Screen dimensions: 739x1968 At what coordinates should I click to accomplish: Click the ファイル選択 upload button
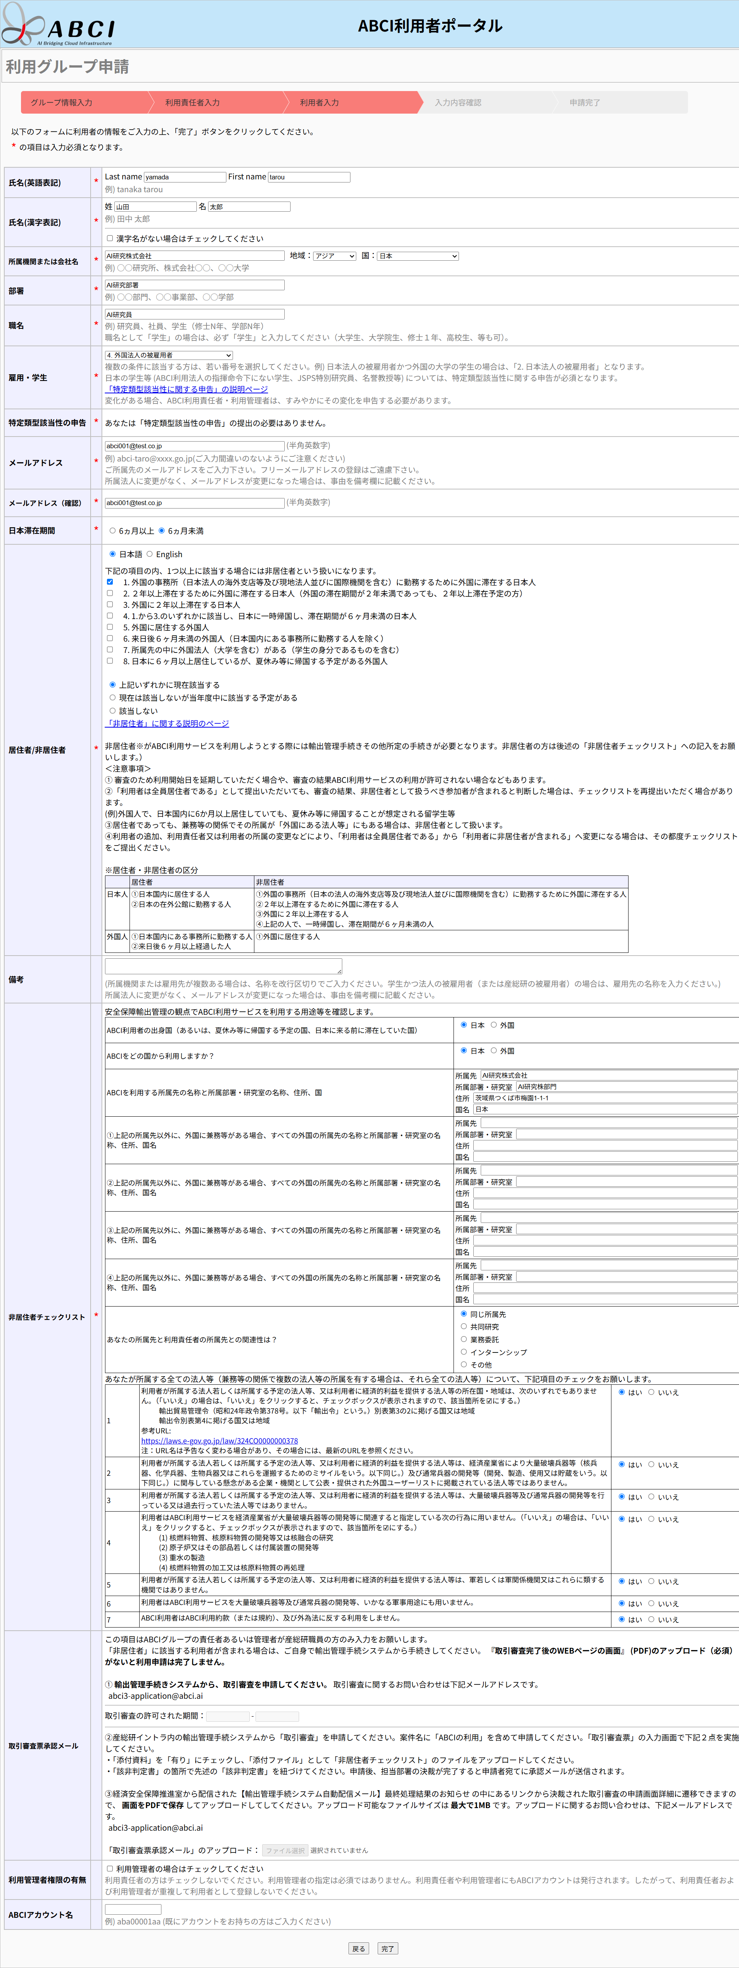(285, 1850)
